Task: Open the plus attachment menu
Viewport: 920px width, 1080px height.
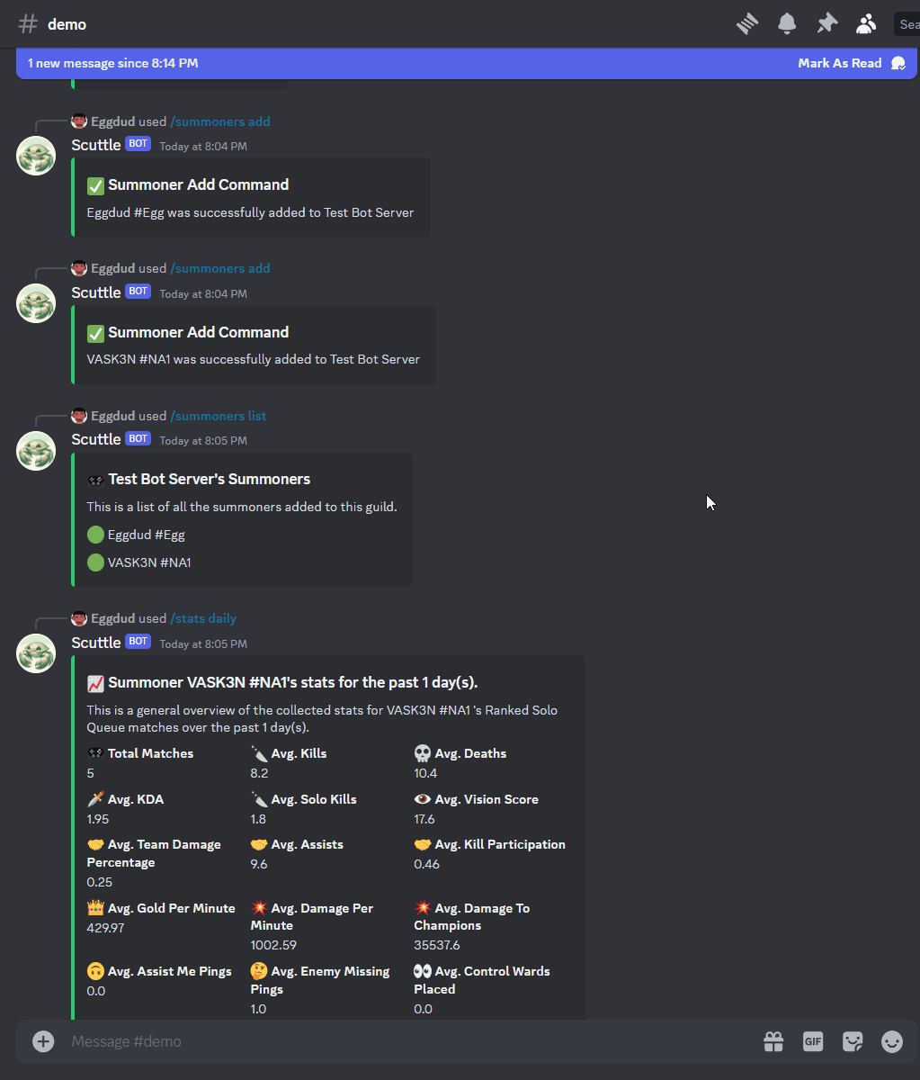Action: point(43,1041)
